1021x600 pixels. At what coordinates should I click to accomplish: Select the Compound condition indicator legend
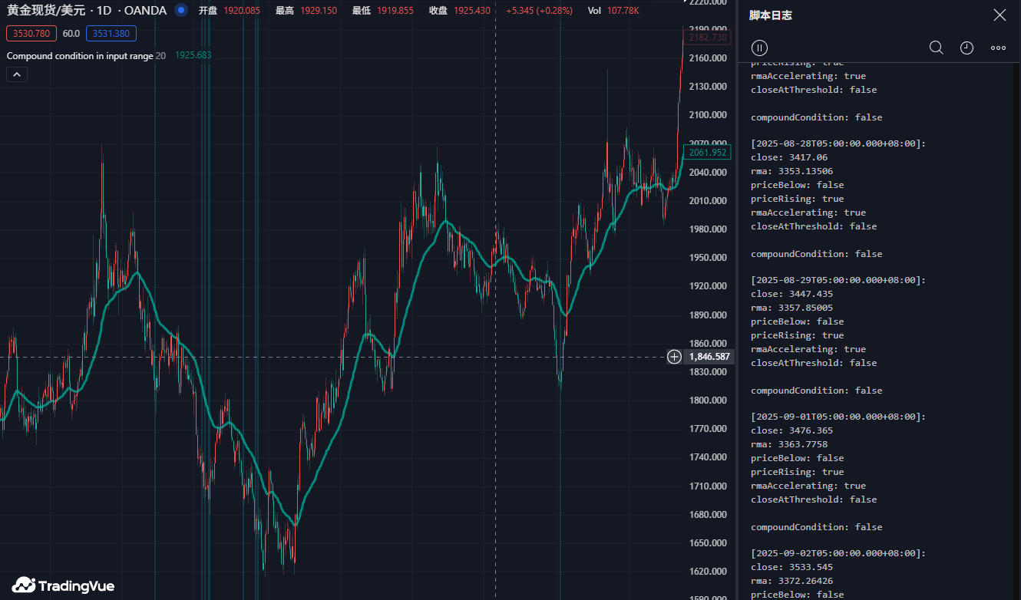point(80,56)
